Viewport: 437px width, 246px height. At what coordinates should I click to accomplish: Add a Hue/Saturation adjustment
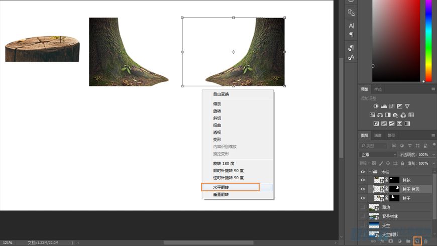tap(372, 115)
